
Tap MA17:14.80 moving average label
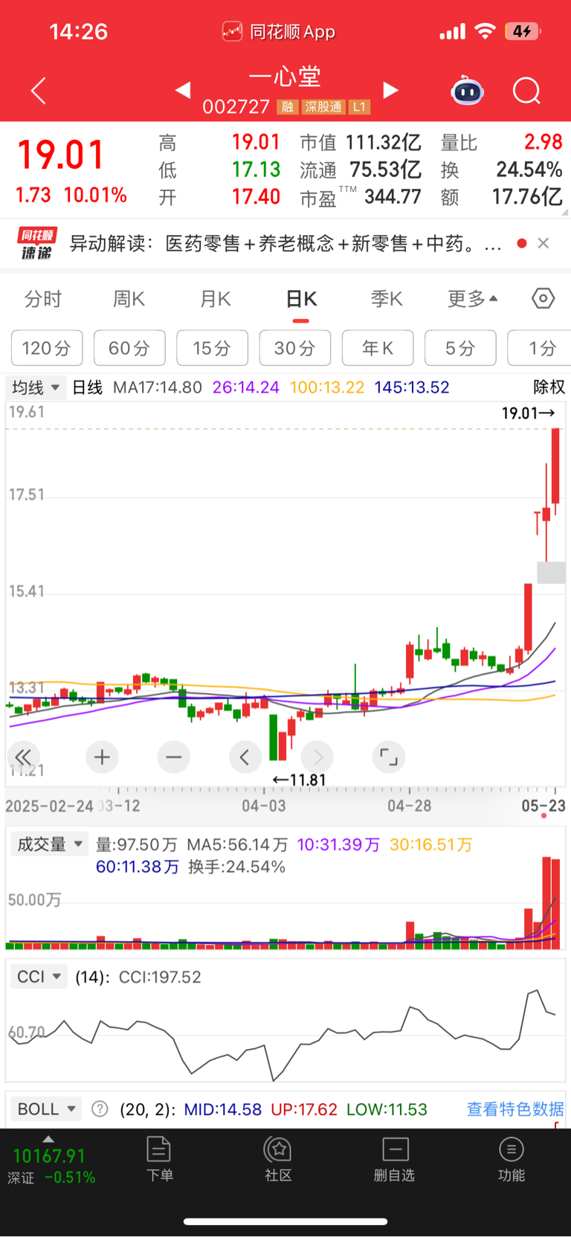(x=157, y=388)
